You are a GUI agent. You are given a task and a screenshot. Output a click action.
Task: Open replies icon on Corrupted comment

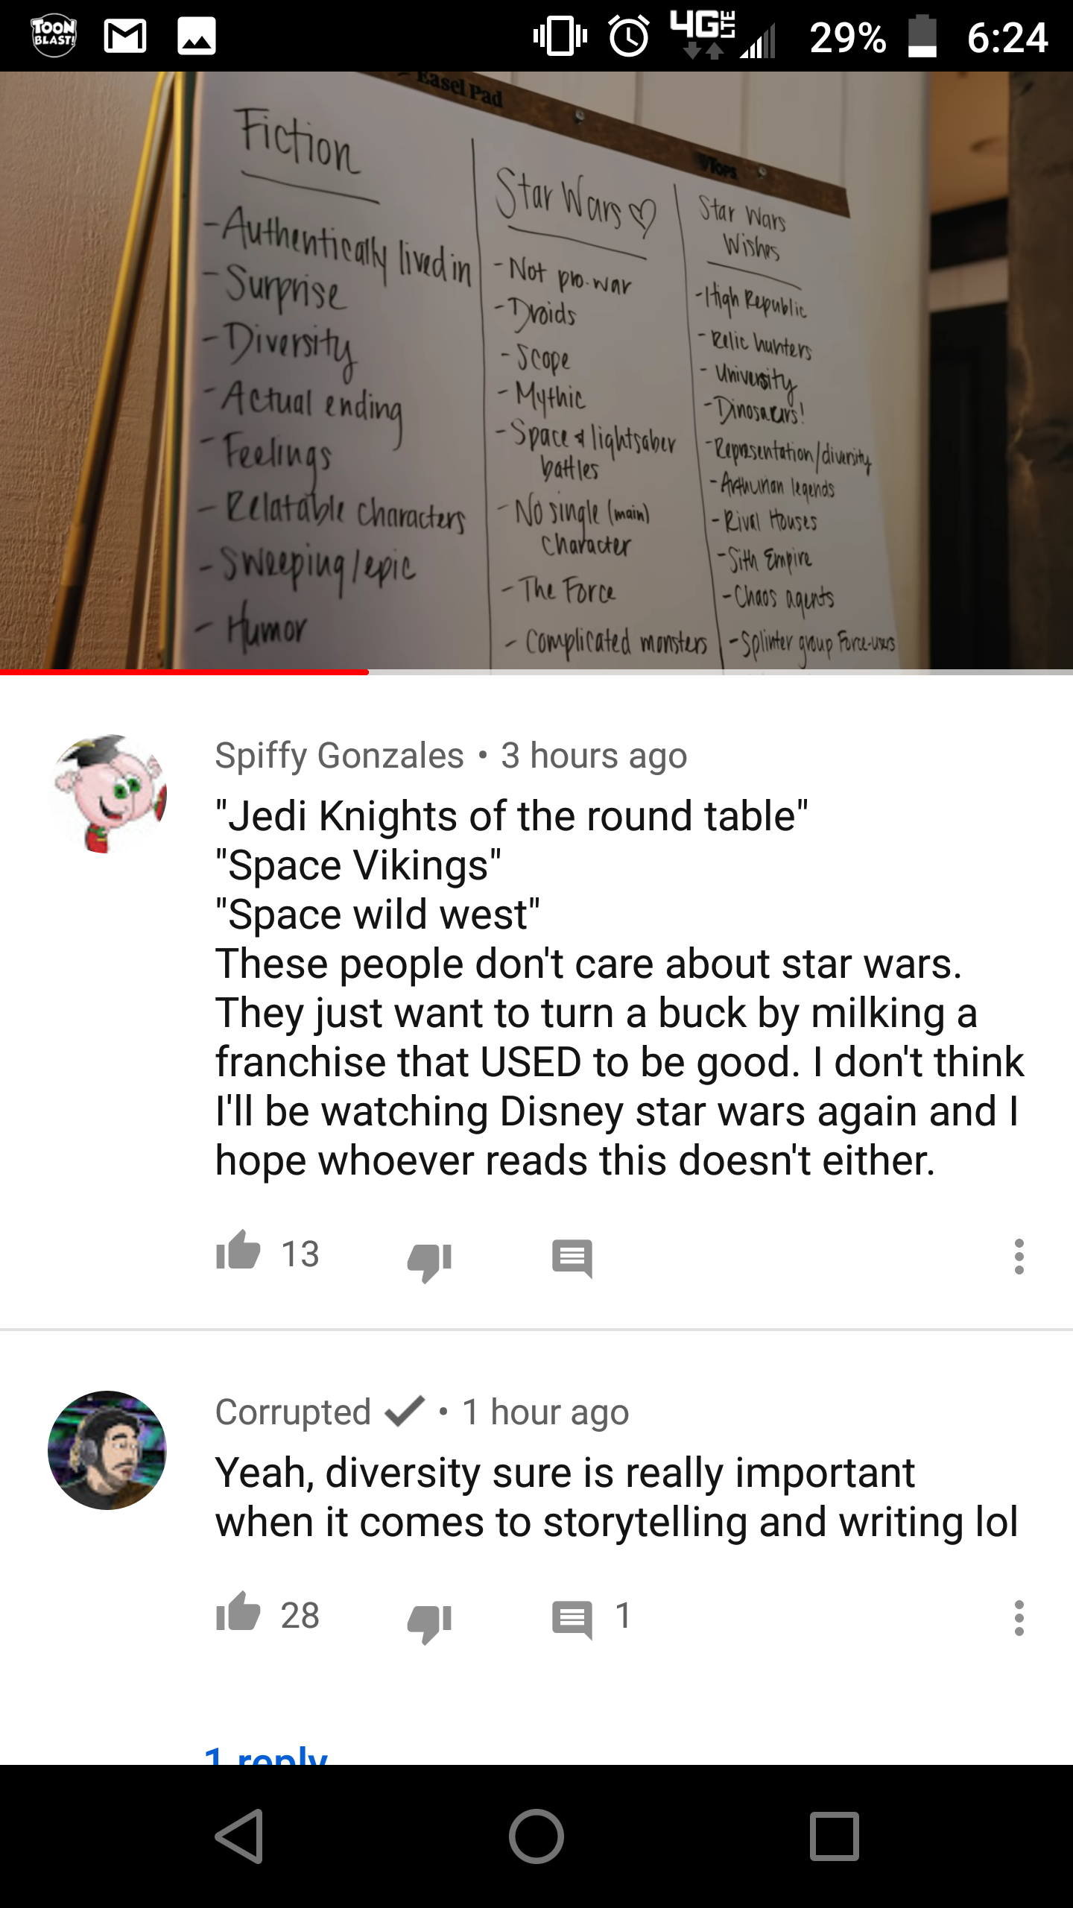tap(572, 1620)
